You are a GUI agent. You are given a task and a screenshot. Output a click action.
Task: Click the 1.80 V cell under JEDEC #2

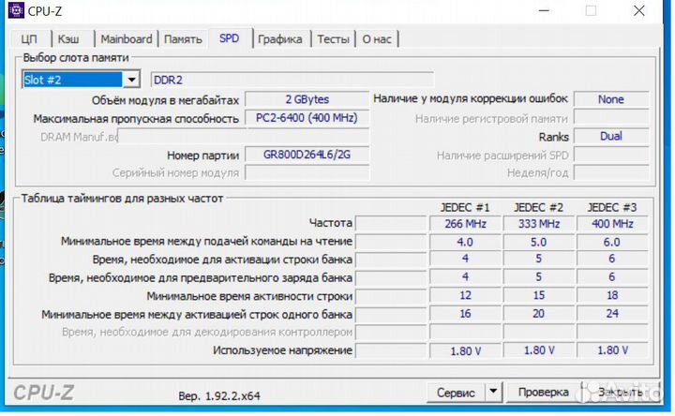538,350
